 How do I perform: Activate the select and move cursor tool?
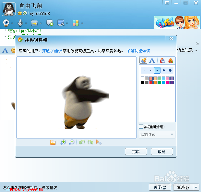click(99, 142)
